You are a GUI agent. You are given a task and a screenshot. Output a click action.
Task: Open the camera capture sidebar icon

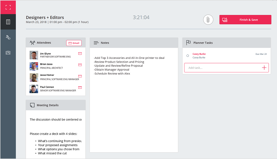click(x=8, y=53)
